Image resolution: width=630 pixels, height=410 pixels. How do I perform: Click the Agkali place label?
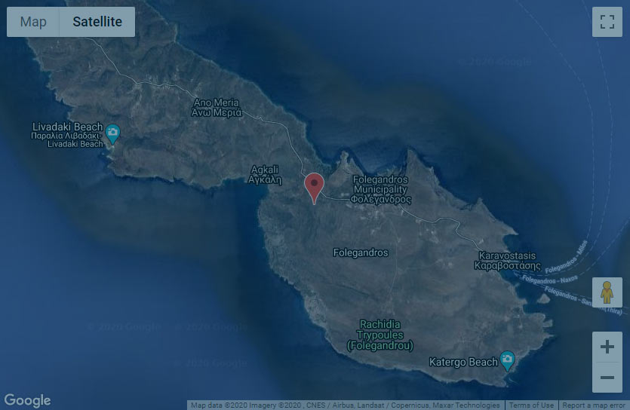[x=265, y=175]
